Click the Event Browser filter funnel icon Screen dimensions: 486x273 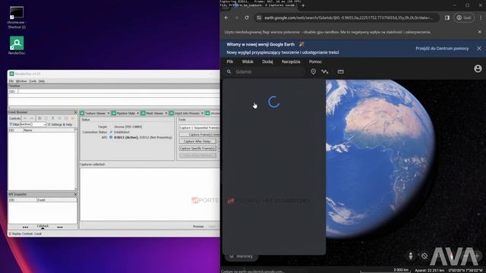point(11,124)
